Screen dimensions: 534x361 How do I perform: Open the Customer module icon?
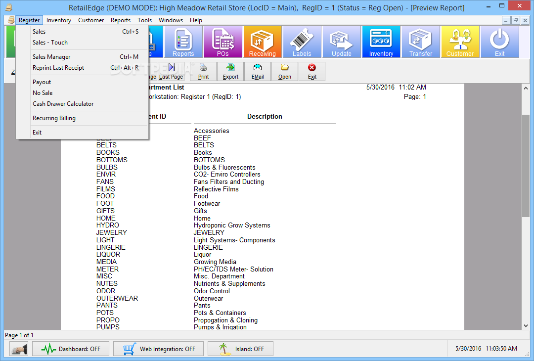point(460,42)
